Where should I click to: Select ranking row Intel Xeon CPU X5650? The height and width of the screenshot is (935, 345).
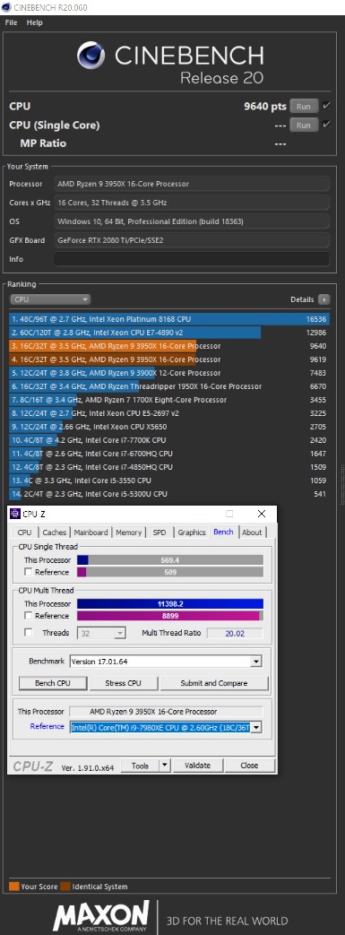[169, 427]
